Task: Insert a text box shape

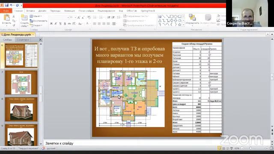Action: coord(160,16)
